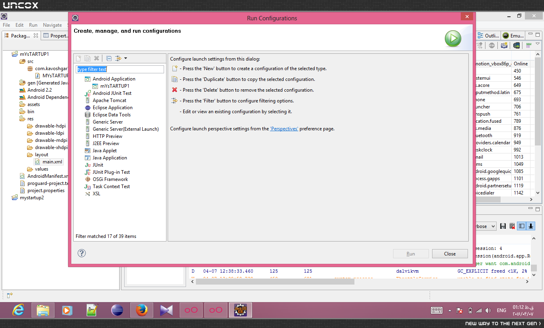Switch to the Package Explorer tab
Screen dimensions: 544x328
[x=20, y=35]
